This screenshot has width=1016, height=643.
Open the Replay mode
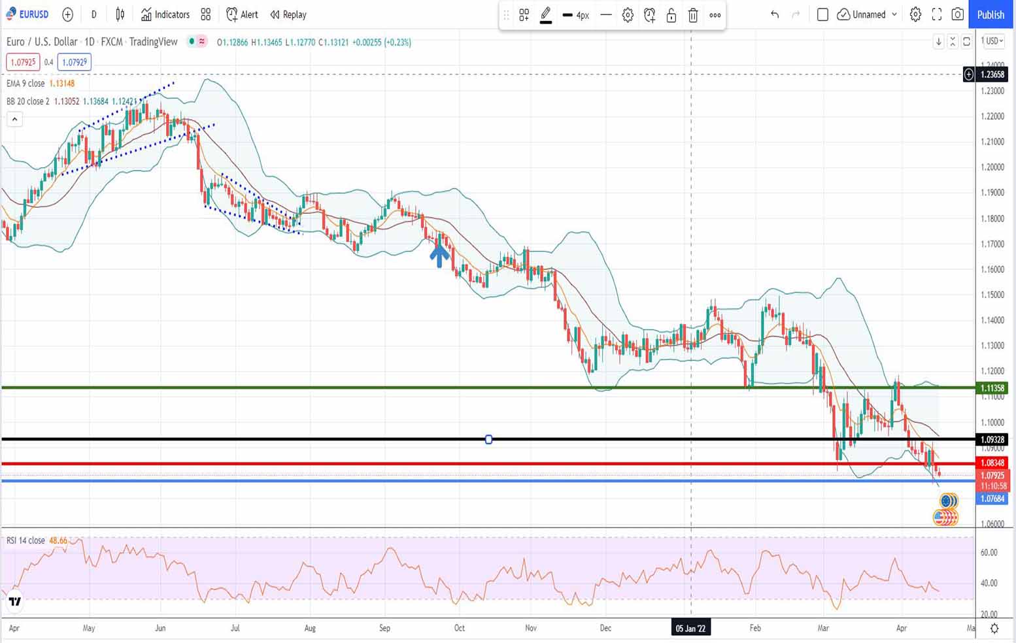[288, 14]
